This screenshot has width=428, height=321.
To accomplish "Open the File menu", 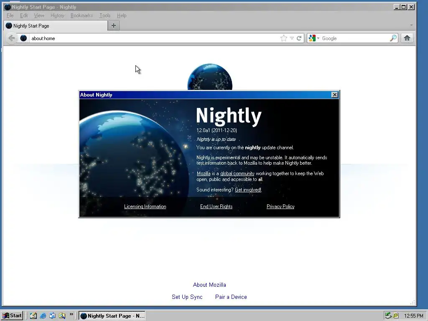I will (x=10, y=15).
